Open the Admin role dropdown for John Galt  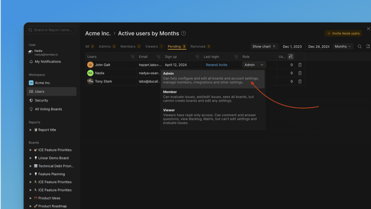click(x=254, y=65)
